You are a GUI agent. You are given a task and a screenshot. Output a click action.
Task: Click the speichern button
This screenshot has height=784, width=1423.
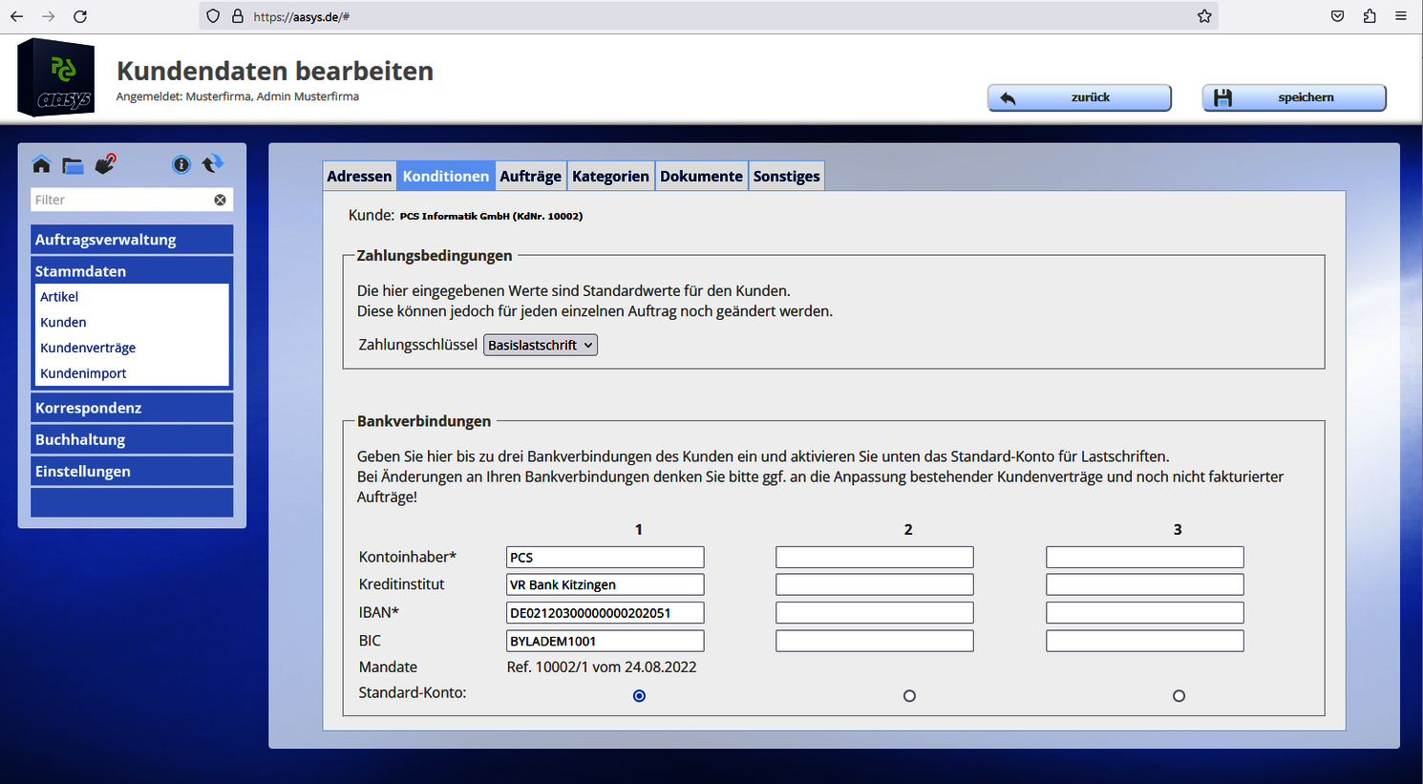coord(1294,97)
